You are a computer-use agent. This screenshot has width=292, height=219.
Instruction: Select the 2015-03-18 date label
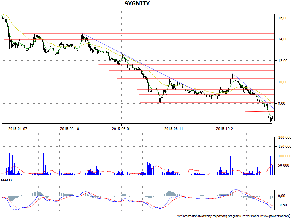pos(70,129)
